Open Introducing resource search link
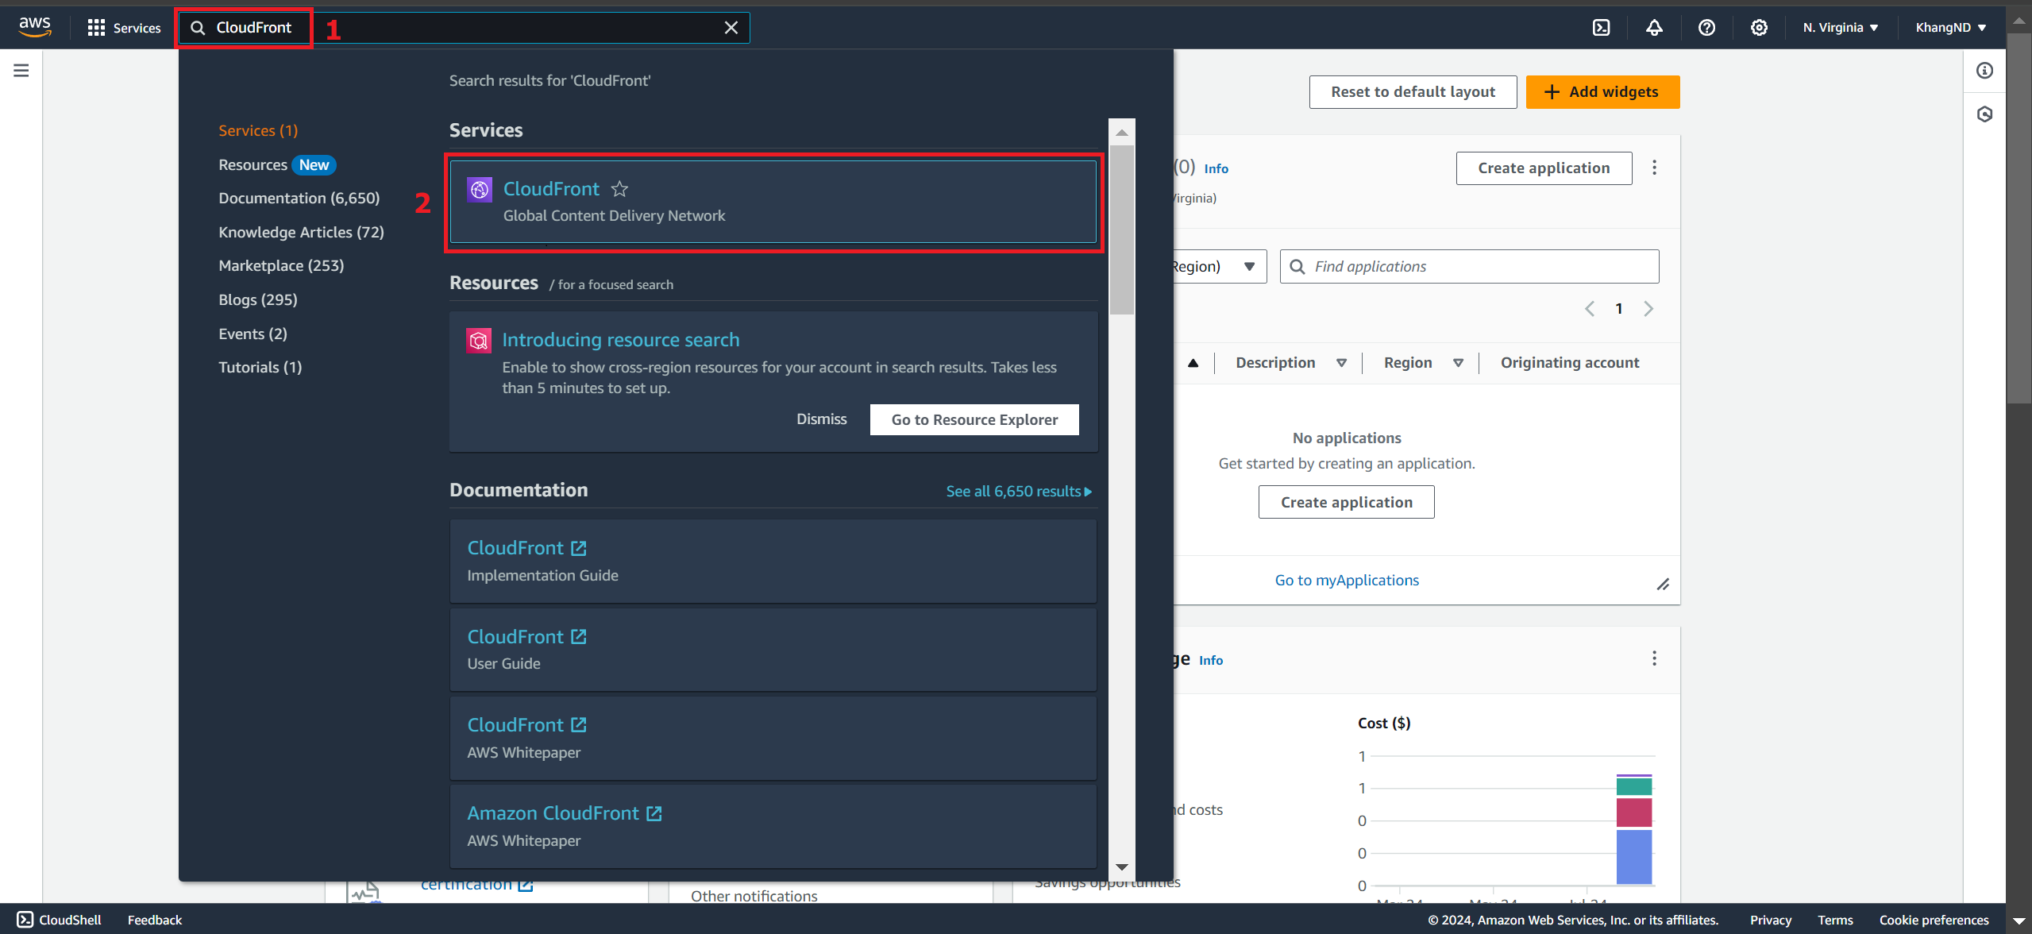Image resolution: width=2032 pixels, height=934 pixels. (x=620, y=340)
